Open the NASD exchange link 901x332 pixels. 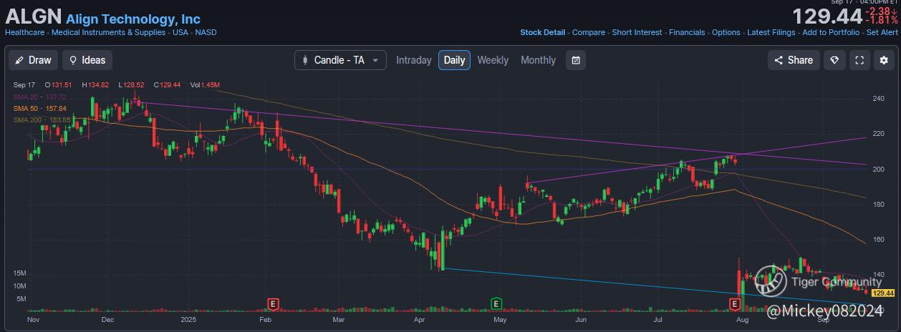(x=206, y=32)
